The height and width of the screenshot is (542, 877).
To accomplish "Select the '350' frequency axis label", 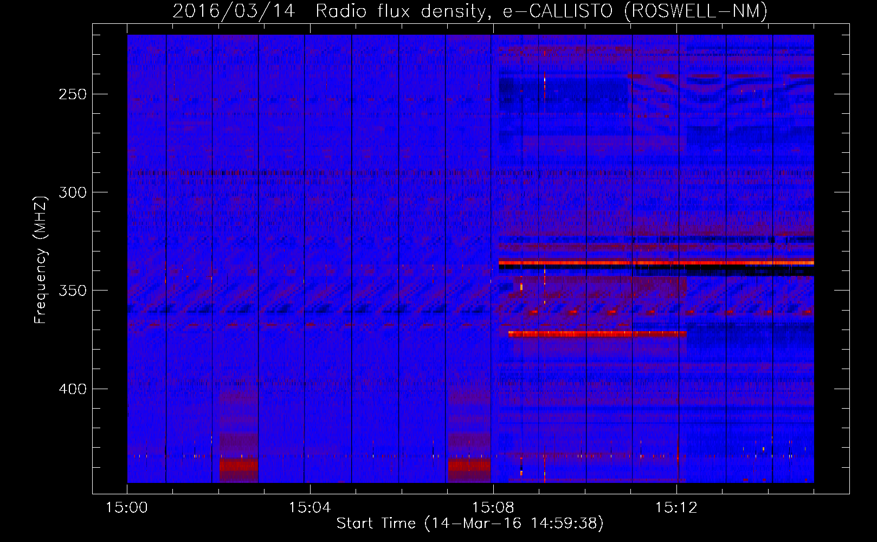I will coord(72,291).
